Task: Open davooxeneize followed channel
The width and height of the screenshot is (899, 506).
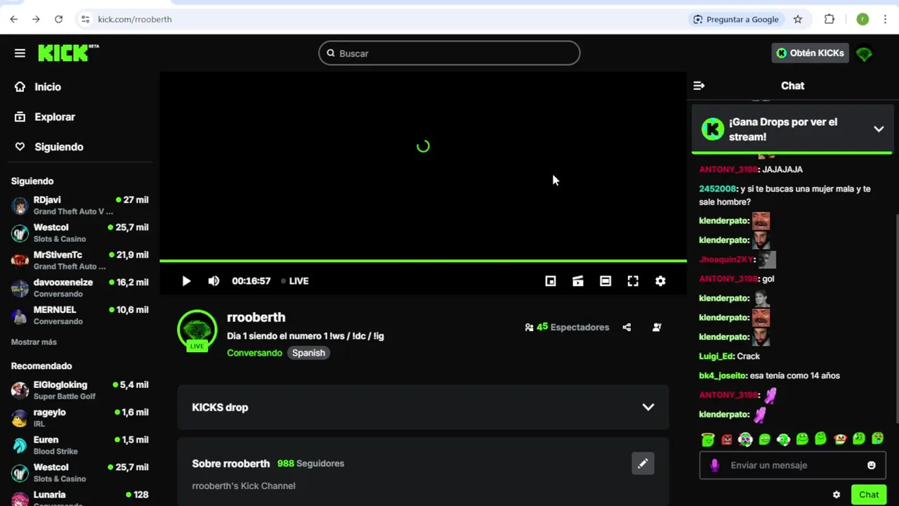Action: tap(79, 287)
